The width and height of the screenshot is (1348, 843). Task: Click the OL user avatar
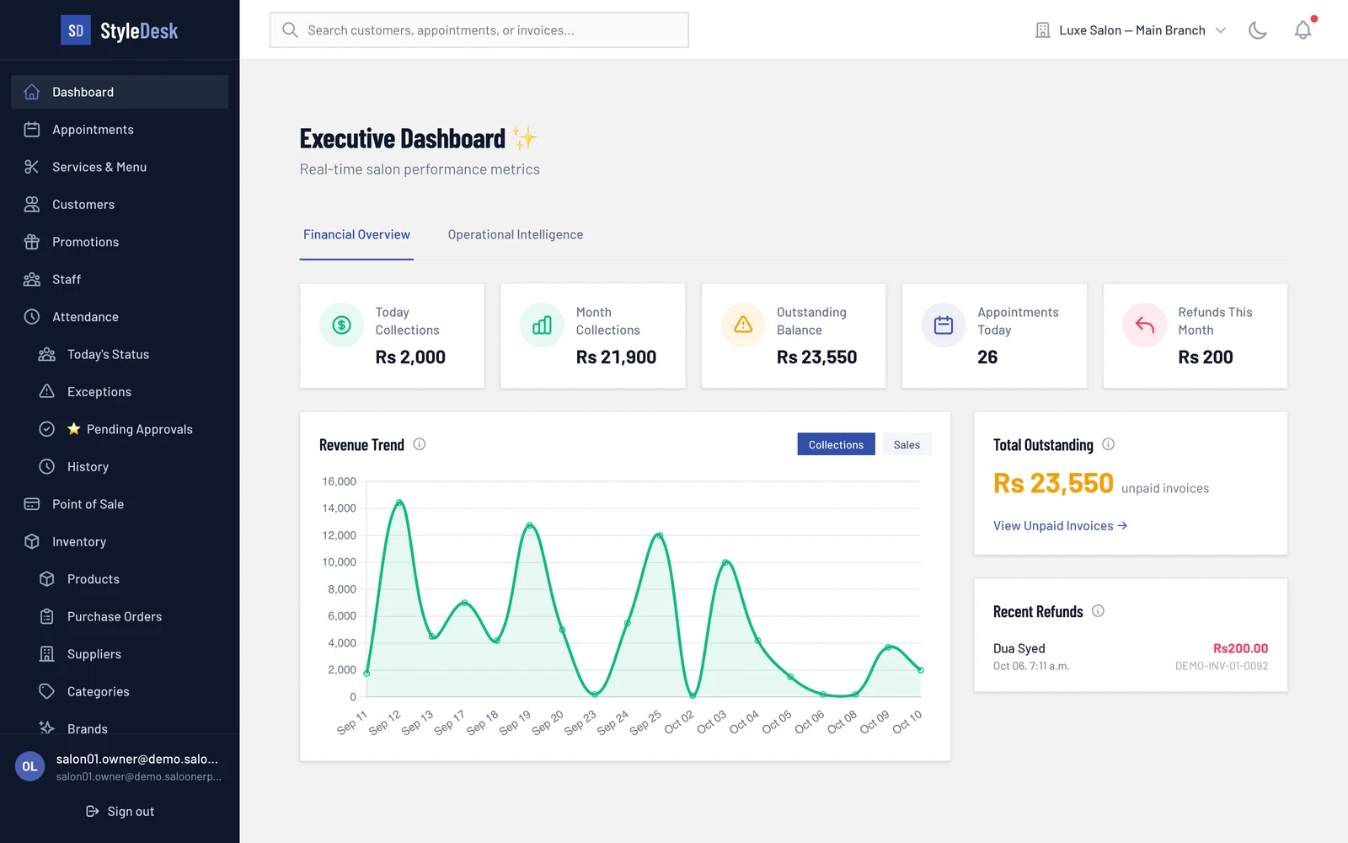tap(29, 766)
